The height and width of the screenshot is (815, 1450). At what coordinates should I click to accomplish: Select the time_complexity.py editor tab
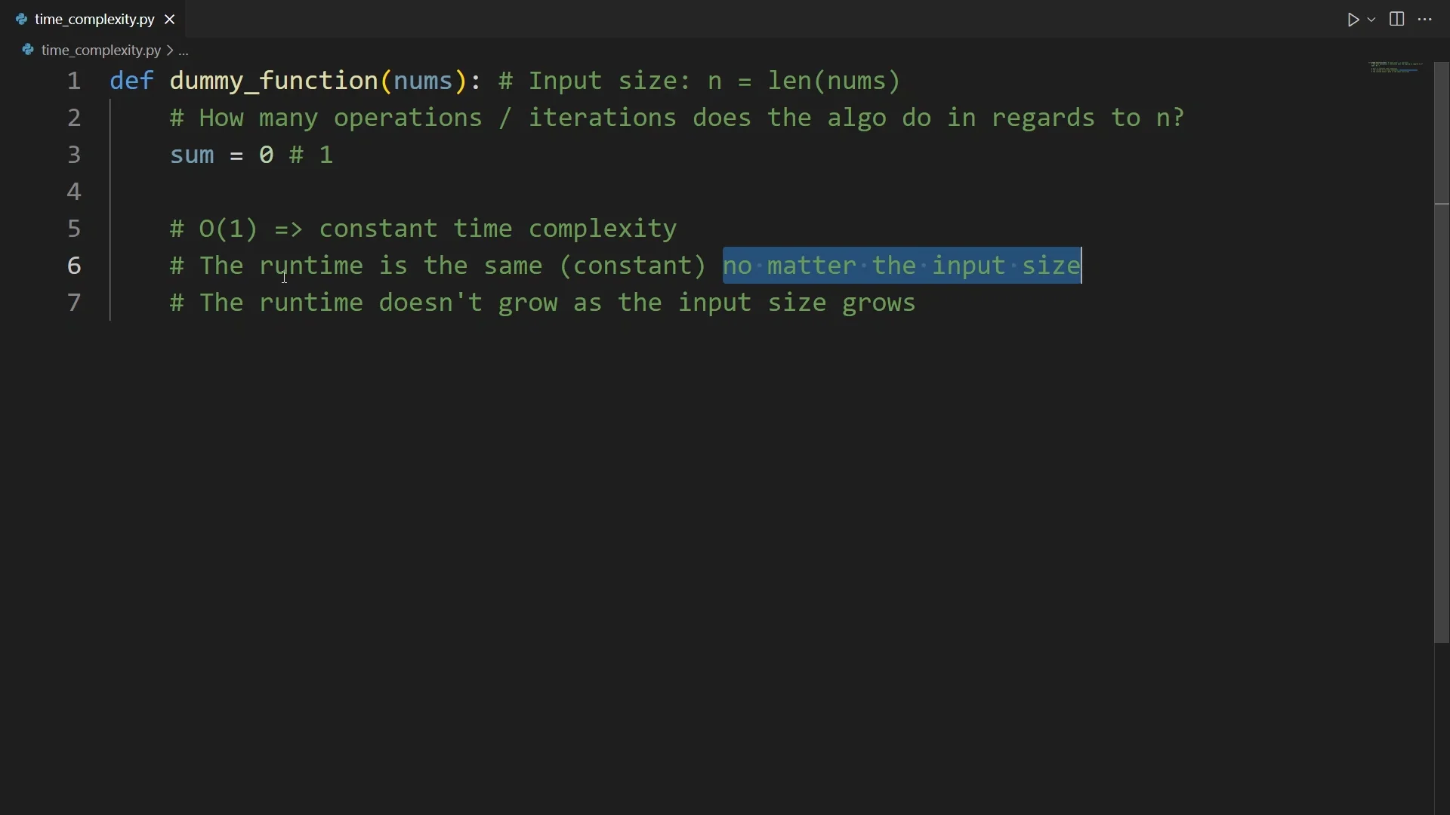pyautogui.click(x=94, y=20)
